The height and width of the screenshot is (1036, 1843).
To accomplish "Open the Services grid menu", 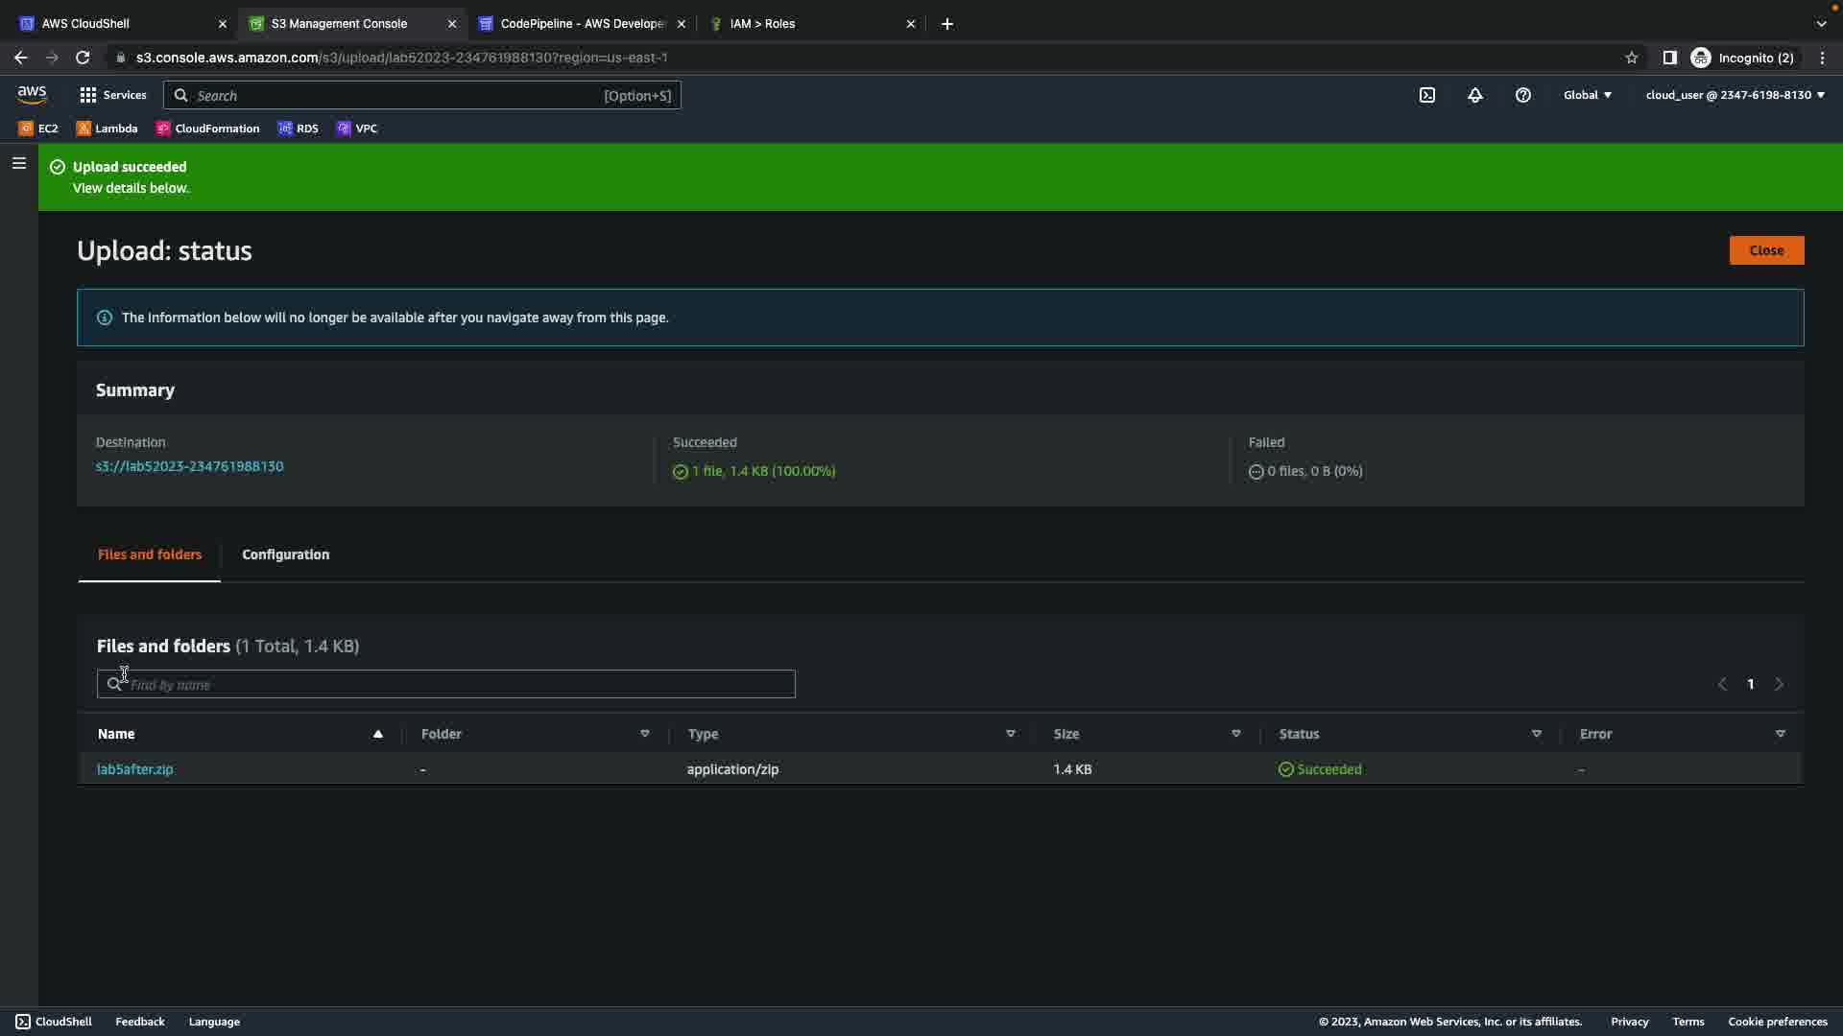I will pos(113,95).
